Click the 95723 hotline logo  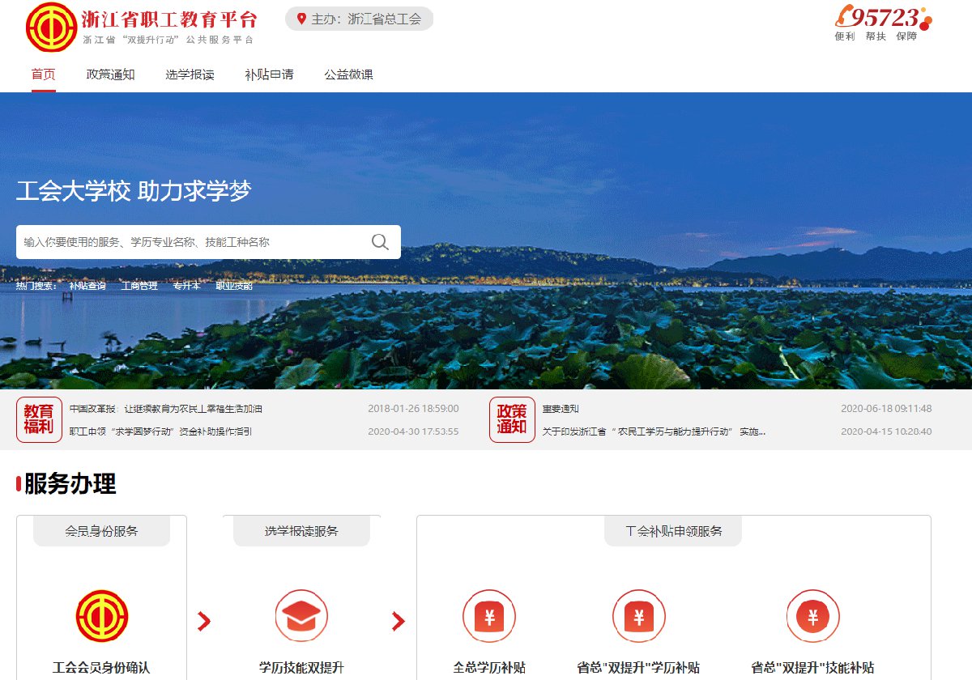coord(883,22)
